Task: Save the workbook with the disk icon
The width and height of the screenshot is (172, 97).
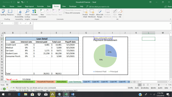Action: [x=18, y=2]
